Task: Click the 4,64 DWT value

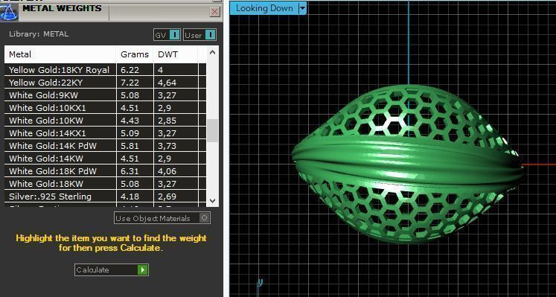Action: point(167,83)
